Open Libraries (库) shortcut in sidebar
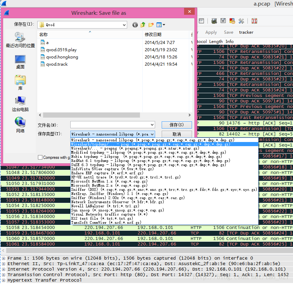 20,83
